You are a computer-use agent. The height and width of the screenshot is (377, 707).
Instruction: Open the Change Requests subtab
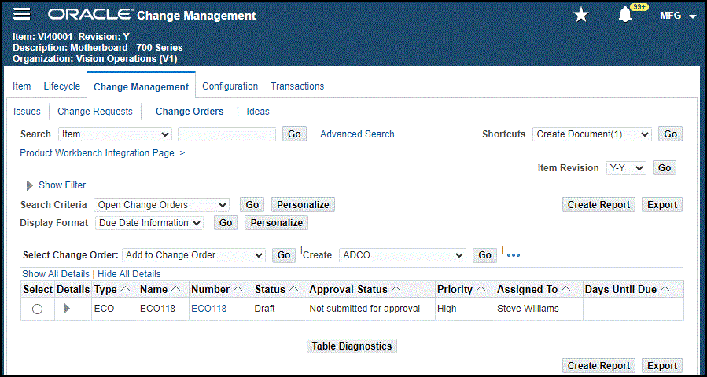(x=95, y=112)
